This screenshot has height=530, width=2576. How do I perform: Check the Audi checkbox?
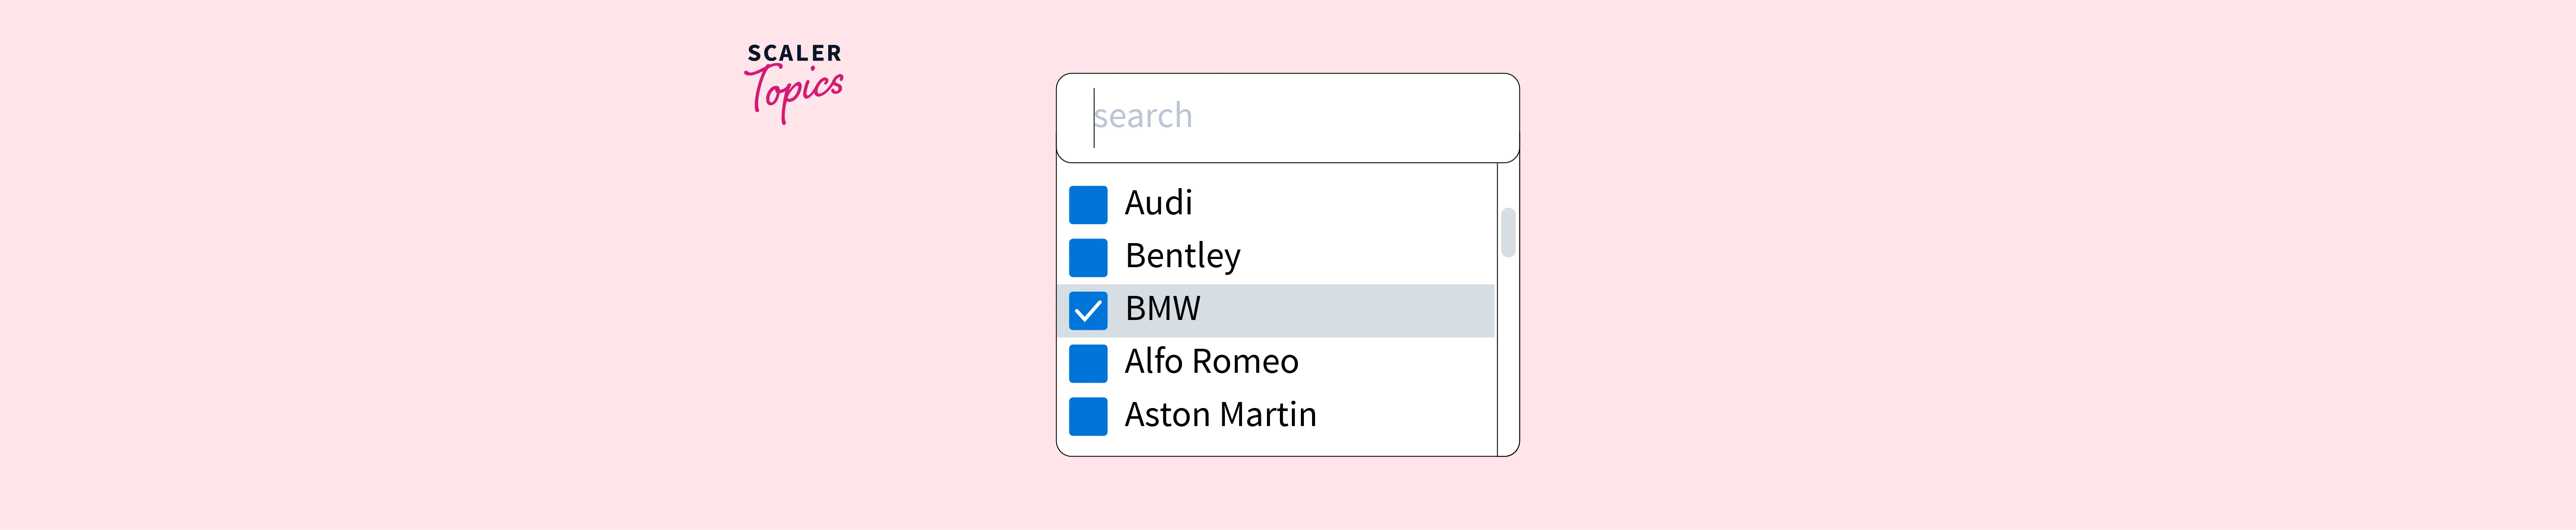[x=1087, y=204]
